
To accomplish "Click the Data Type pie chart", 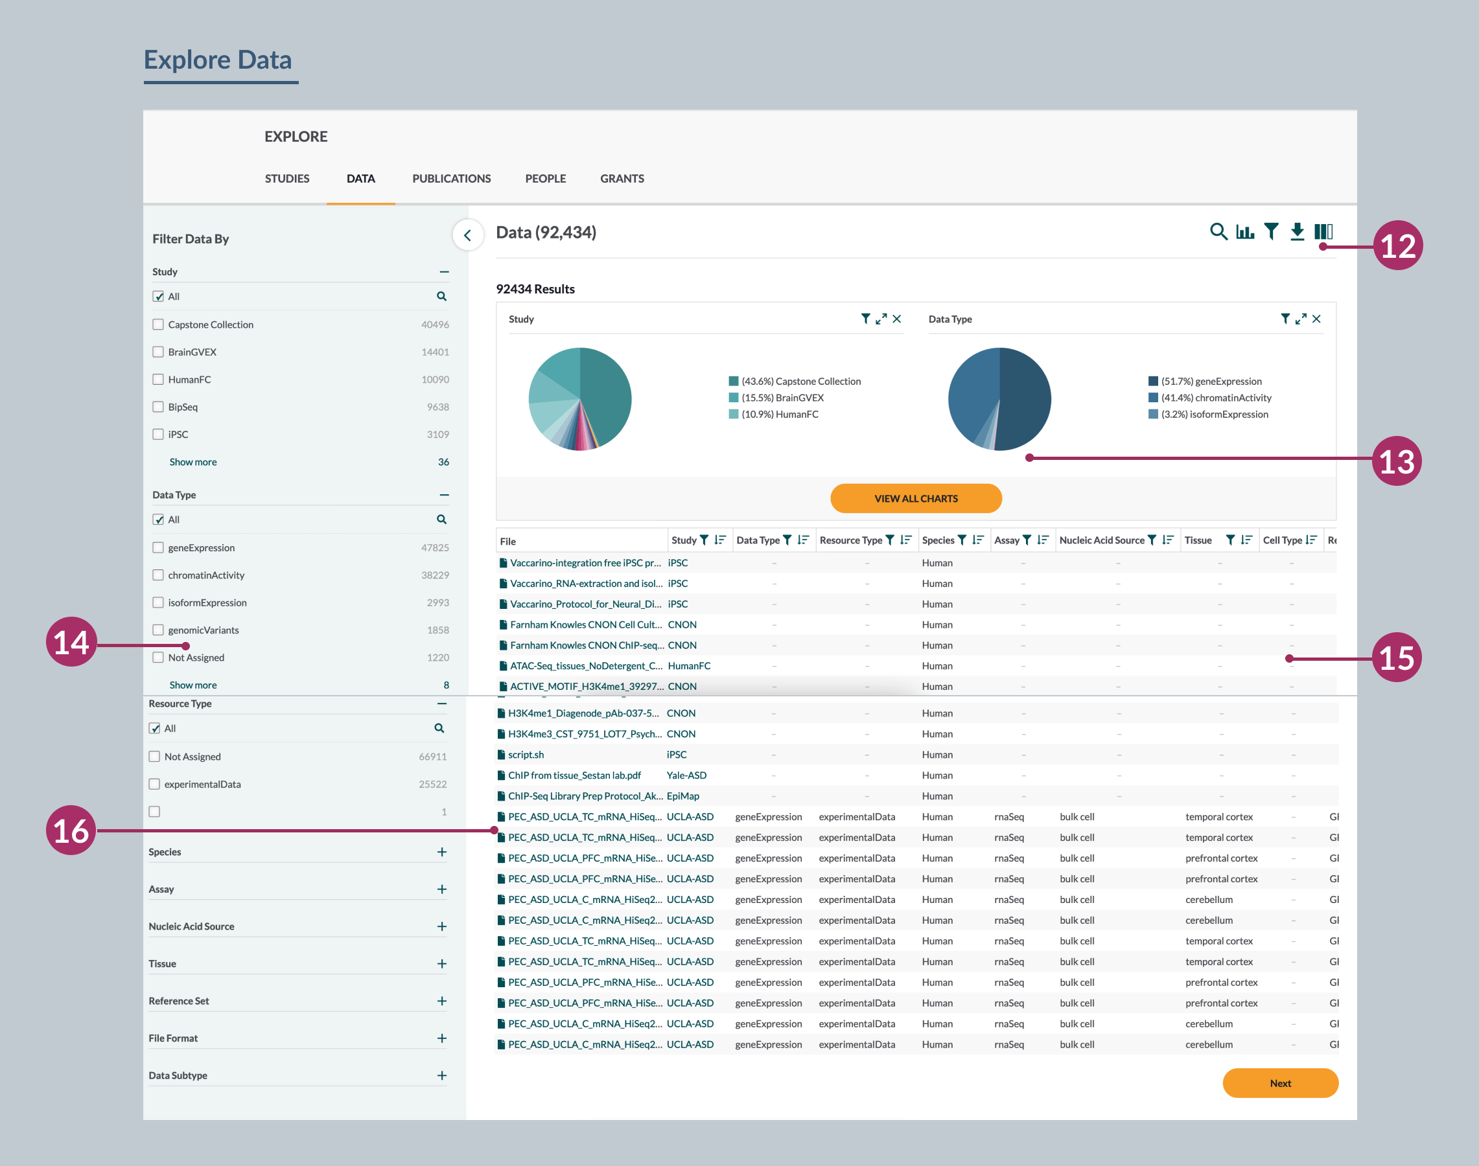I will pyautogui.click(x=999, y=400).
